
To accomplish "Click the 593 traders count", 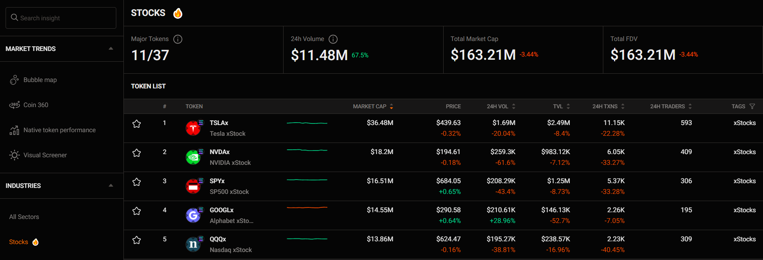I will [x=686, y=123].
